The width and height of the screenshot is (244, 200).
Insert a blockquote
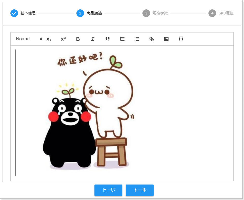point(107,39)
